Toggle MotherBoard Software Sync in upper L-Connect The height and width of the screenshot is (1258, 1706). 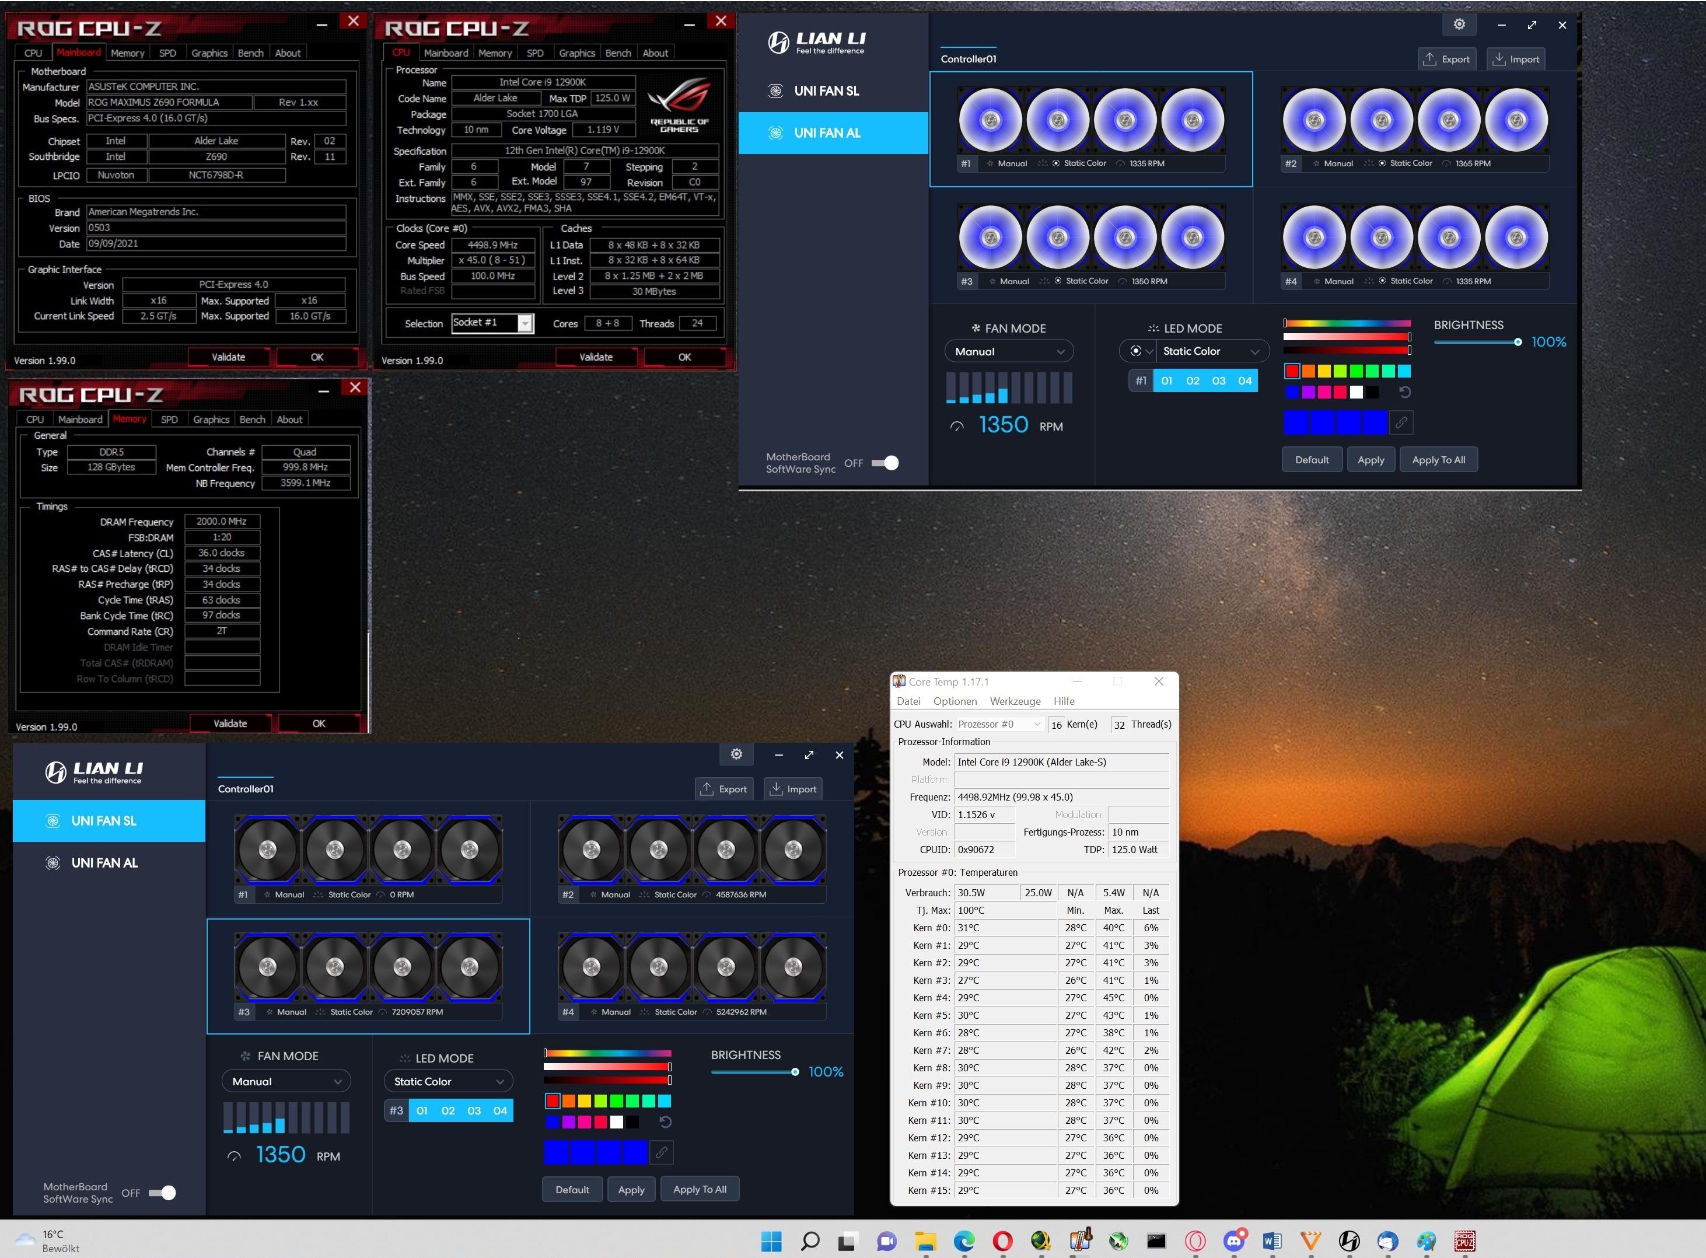pos(885,462)
